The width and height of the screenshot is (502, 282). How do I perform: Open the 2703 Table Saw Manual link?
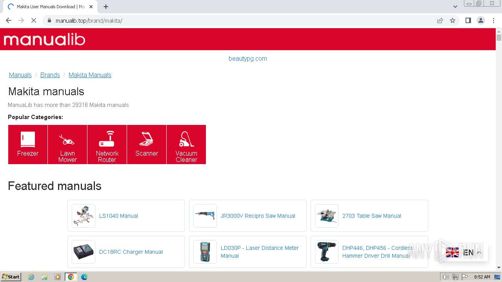point(372,216)
